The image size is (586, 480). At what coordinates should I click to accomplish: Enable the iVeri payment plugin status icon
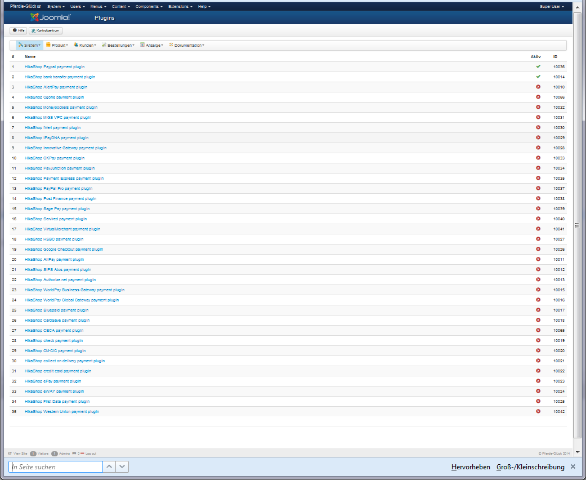[538, 127]
